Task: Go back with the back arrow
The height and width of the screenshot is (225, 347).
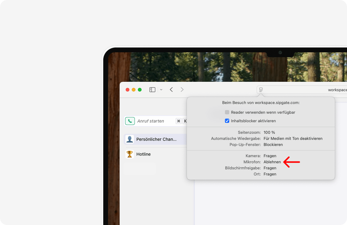Action: pyautogui.click(x=171, y=89)
